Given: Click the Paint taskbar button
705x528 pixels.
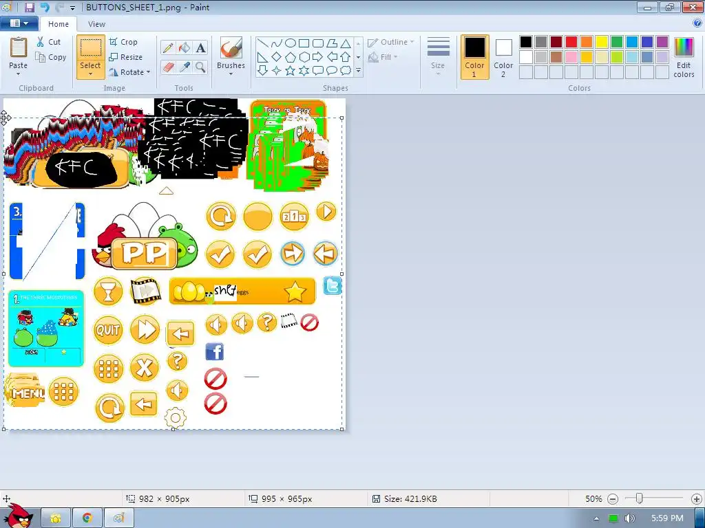Looking at the screenshot, I should point(119,518).
